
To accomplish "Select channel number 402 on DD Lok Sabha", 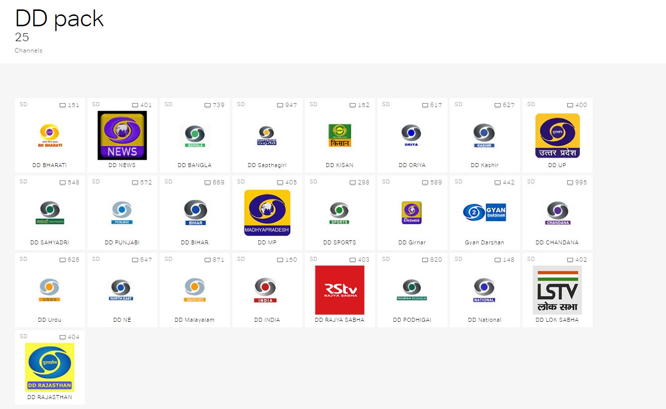I will coord(581,260).
